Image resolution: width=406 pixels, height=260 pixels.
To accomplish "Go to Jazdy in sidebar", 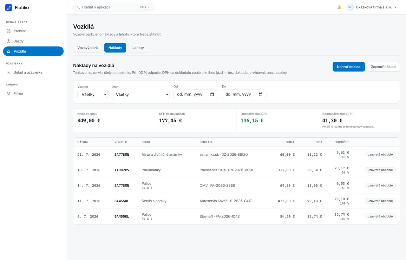I will pyautogui.click(x=33, y=41).
